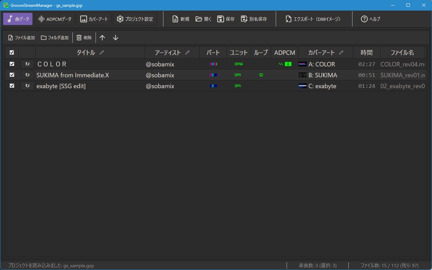The height and width of the screenshot is (270, 432).
Task: Click the COLOR_rev04 file name cell
Action: click(x=402, y=64)
